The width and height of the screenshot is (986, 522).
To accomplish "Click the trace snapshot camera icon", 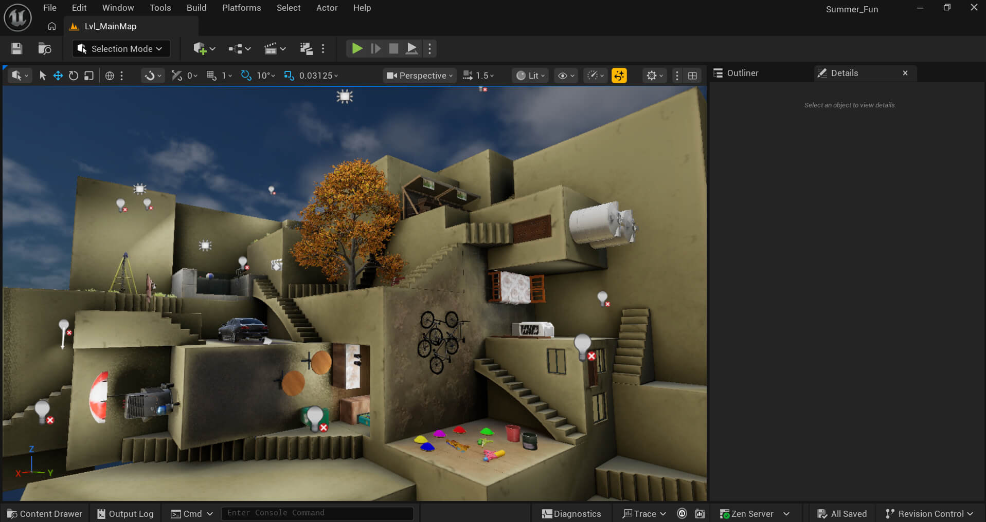I will pyautogui.click(x=700, y=514).
